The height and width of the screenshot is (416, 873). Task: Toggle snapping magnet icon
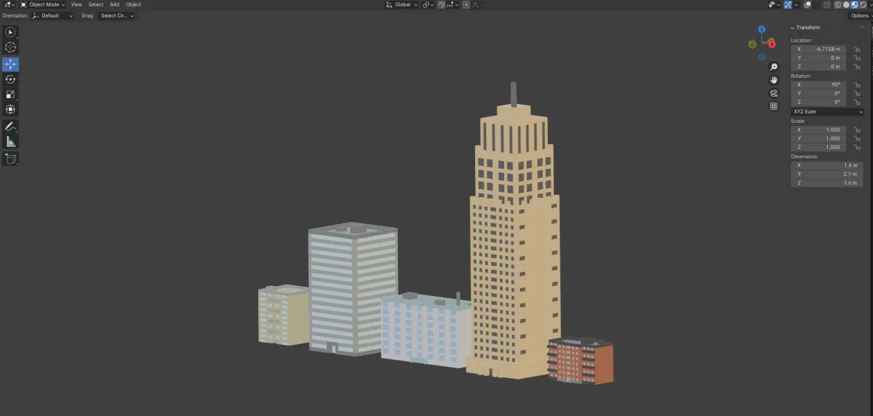442,4
